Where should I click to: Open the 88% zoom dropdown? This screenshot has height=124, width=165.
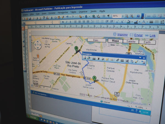point(123,16)
